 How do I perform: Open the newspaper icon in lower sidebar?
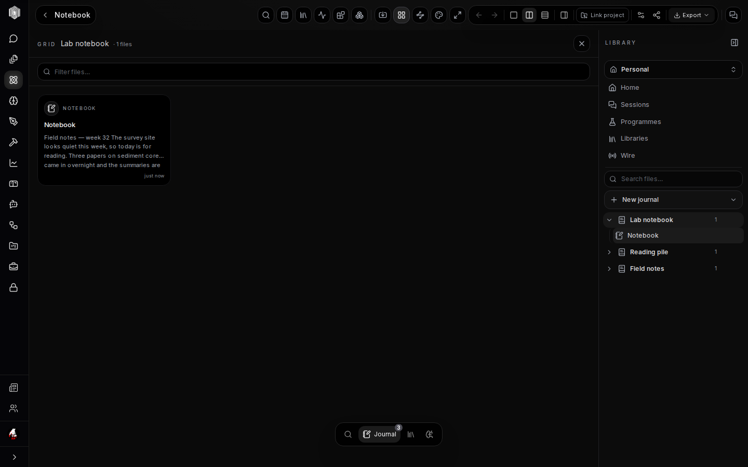14,388
